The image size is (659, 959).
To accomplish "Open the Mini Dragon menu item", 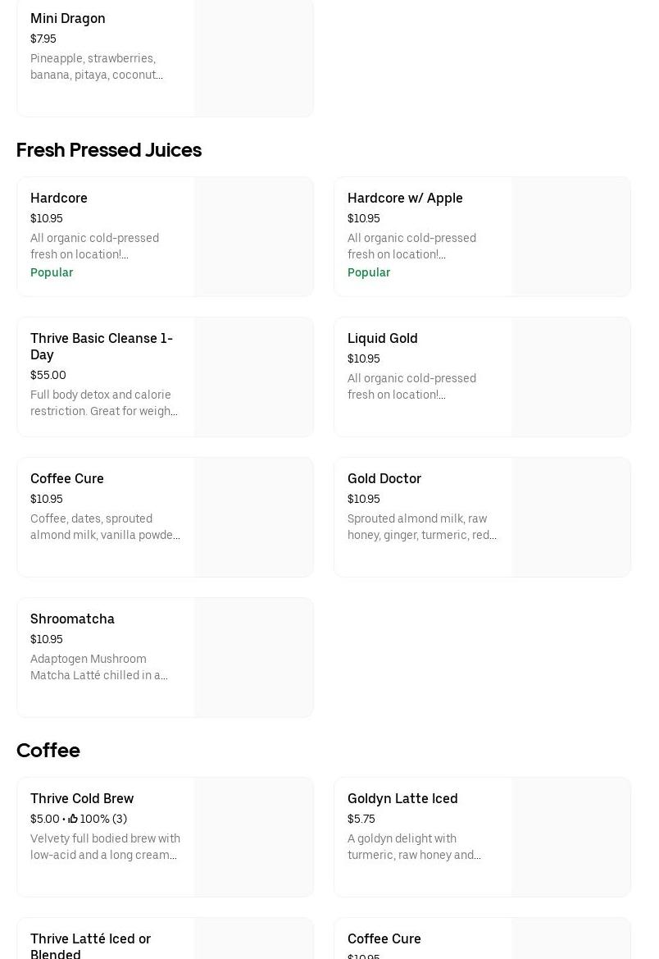I will [68, 19].
